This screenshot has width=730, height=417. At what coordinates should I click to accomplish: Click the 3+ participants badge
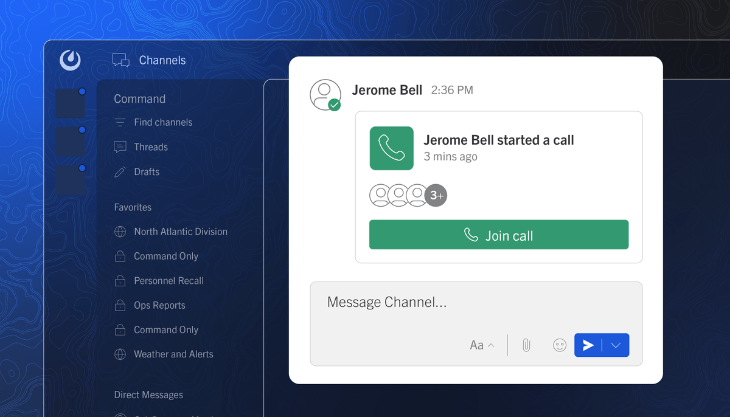click(436, 195)
